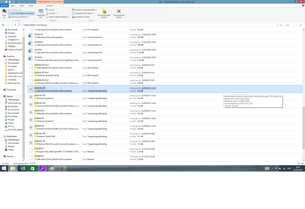Select Alle onderliggende mappen option
This screenshot has height=209, width=305.
pyautogui.click(x=21, y=13)
